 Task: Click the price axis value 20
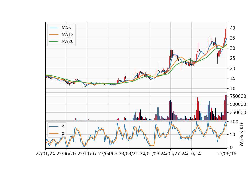pos(232,68)
